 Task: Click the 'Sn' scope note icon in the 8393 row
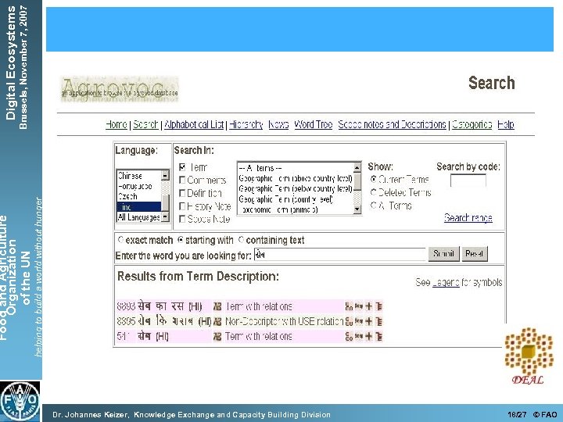[349, 306]
